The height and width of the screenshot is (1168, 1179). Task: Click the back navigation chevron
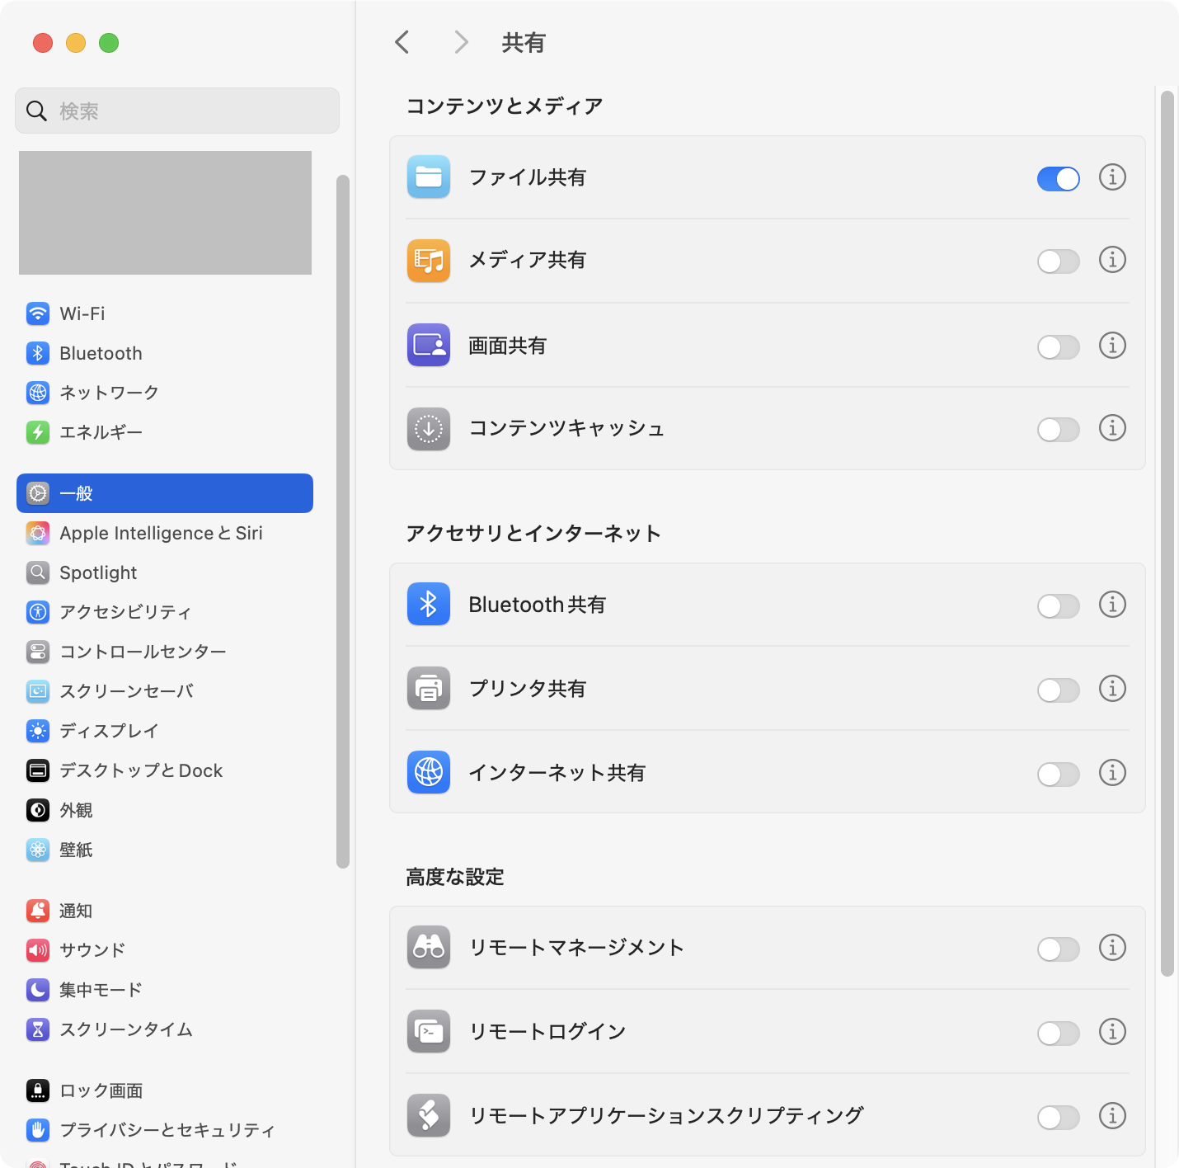[x=402, y=42]
